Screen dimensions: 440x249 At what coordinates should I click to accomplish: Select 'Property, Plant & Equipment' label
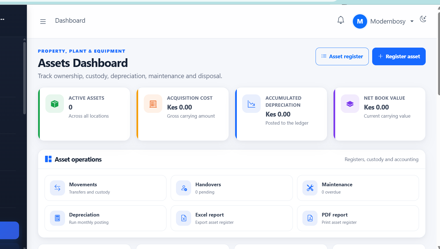click(x=82, y=51)
